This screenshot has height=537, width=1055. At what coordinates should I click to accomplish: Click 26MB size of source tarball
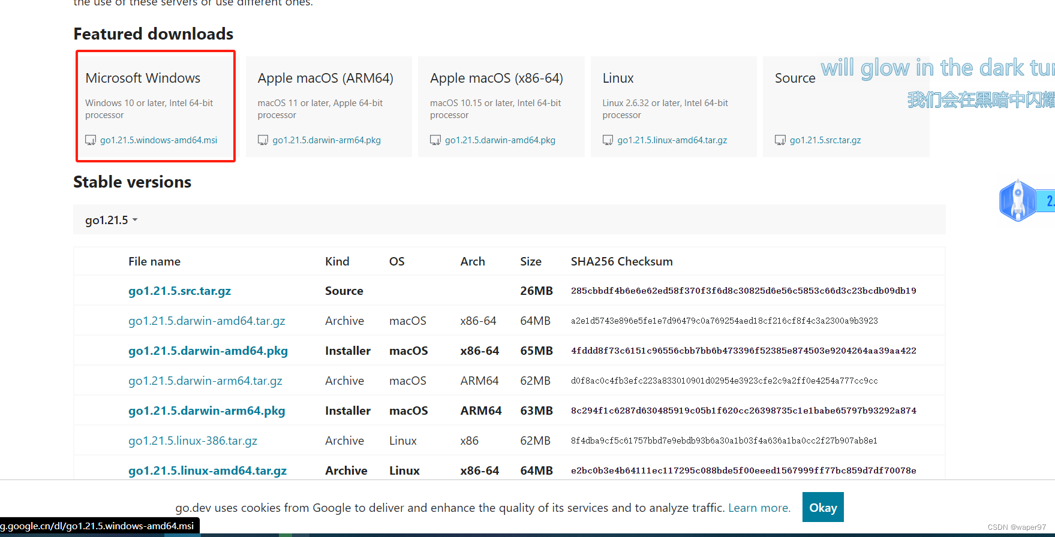tap(536, 291)
